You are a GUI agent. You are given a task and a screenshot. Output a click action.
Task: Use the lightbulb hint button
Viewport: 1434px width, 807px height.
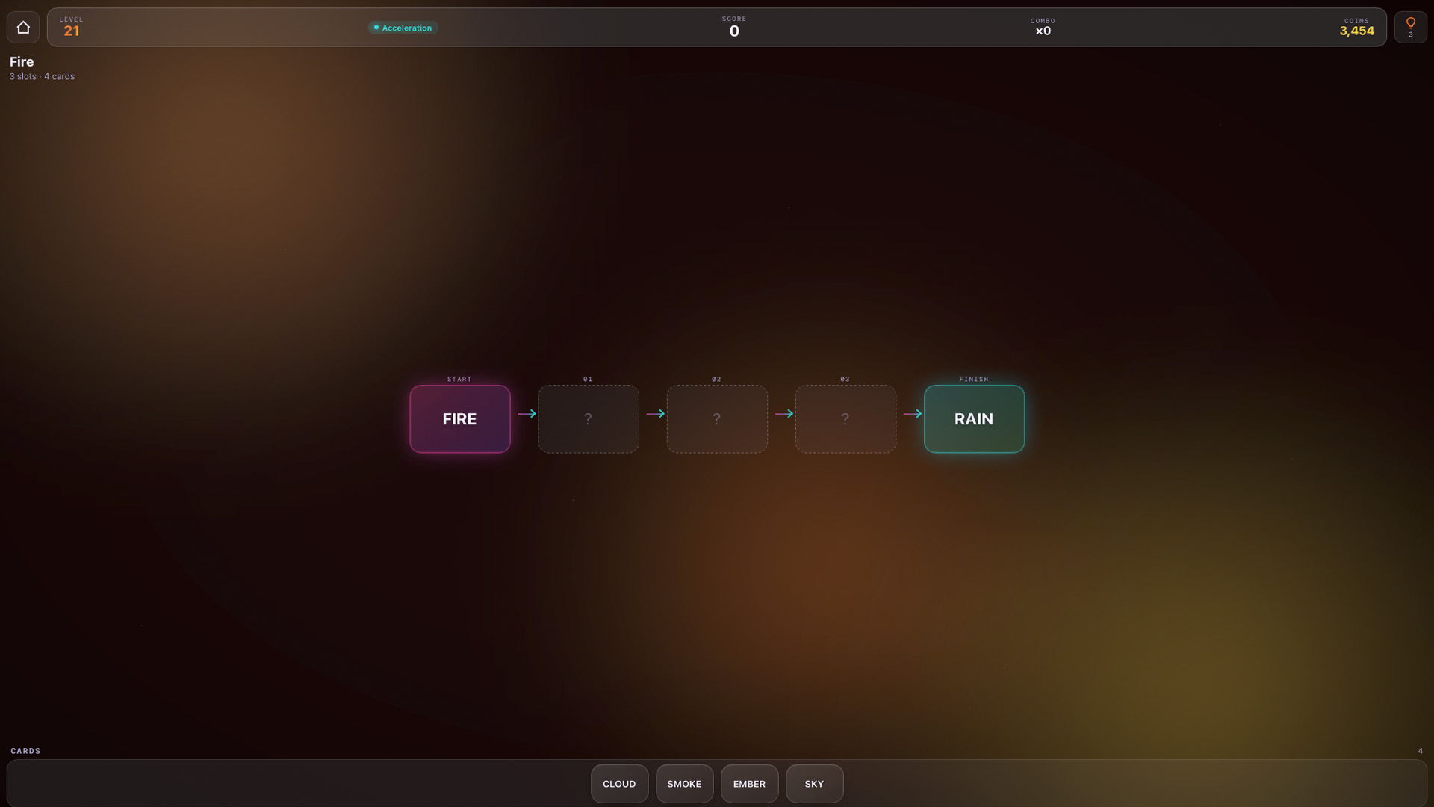tap(1410, 28)
